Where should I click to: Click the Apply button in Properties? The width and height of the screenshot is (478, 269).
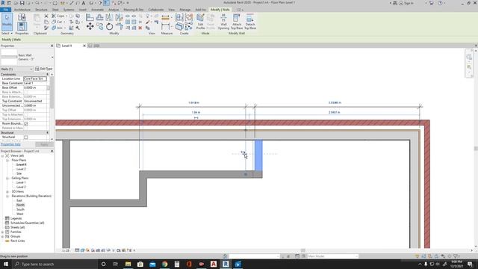44,144
